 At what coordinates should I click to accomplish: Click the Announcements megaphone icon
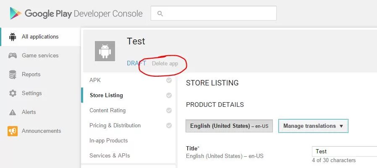point(13,131)
